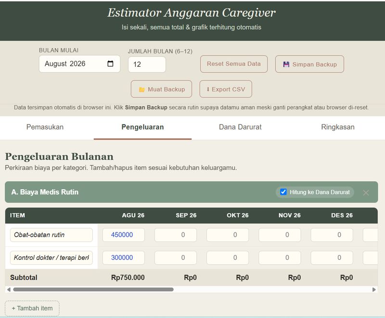
Task: Click the Subtotal row label
Action: point(24,278)
